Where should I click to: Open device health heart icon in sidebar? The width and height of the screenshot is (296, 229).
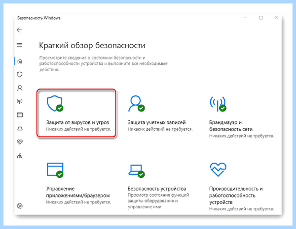pos(20,142)
